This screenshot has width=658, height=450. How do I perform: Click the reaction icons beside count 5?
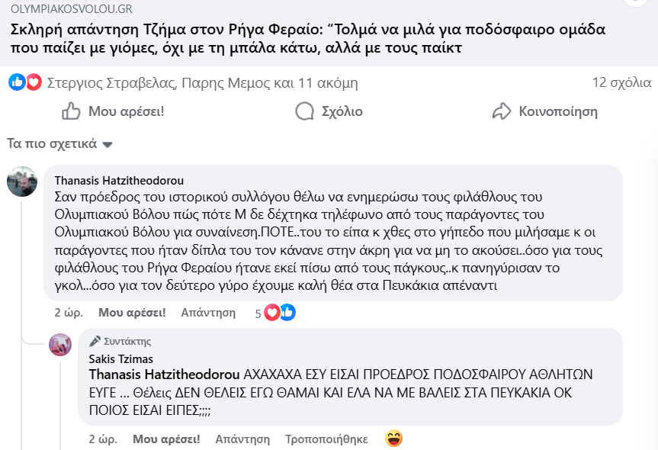click(280, 312)
